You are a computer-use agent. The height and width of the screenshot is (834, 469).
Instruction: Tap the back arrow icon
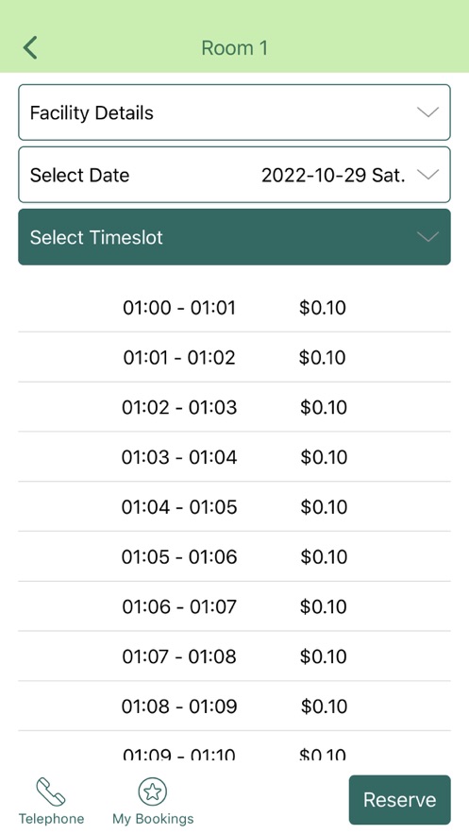[30, 47]
